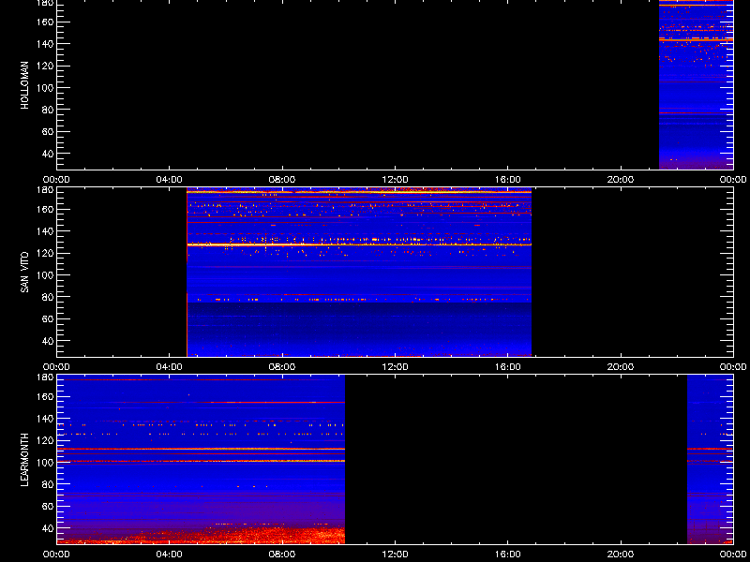Click the 140 frequency label on Holloman axis
750x562 pixels.
pyautogui.click(x=46, y=43)
